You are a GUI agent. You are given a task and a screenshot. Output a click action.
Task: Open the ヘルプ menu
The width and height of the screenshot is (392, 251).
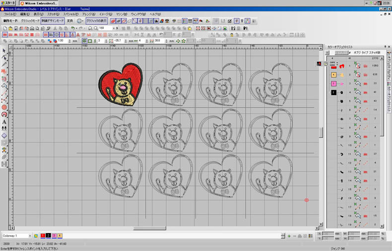(x=155, y=14)
